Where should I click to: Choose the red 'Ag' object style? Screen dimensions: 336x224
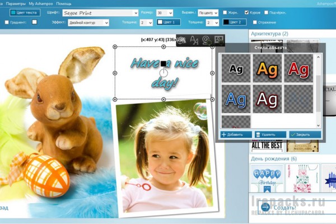coord(298,68)
